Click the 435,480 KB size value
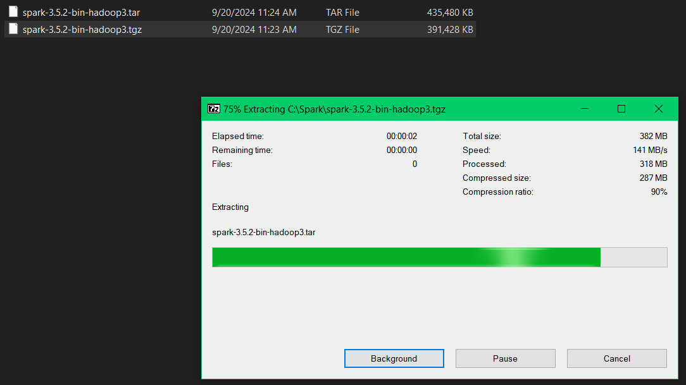The image size is (686, 385). [450, 13]
